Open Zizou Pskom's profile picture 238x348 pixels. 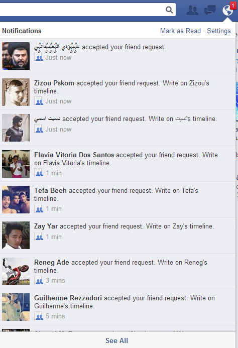point(16,92)
